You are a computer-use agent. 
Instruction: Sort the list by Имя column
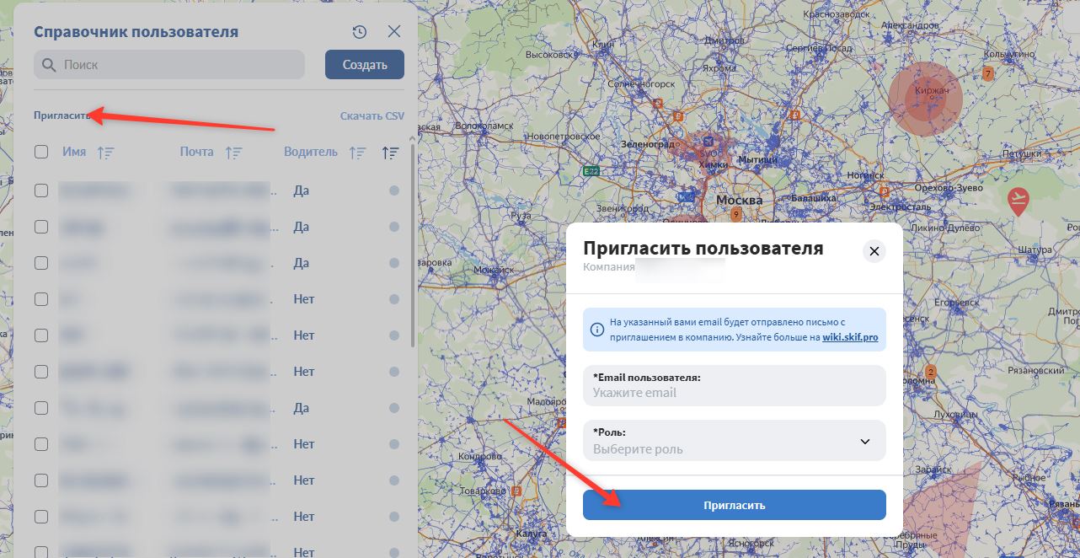(104, 152)
